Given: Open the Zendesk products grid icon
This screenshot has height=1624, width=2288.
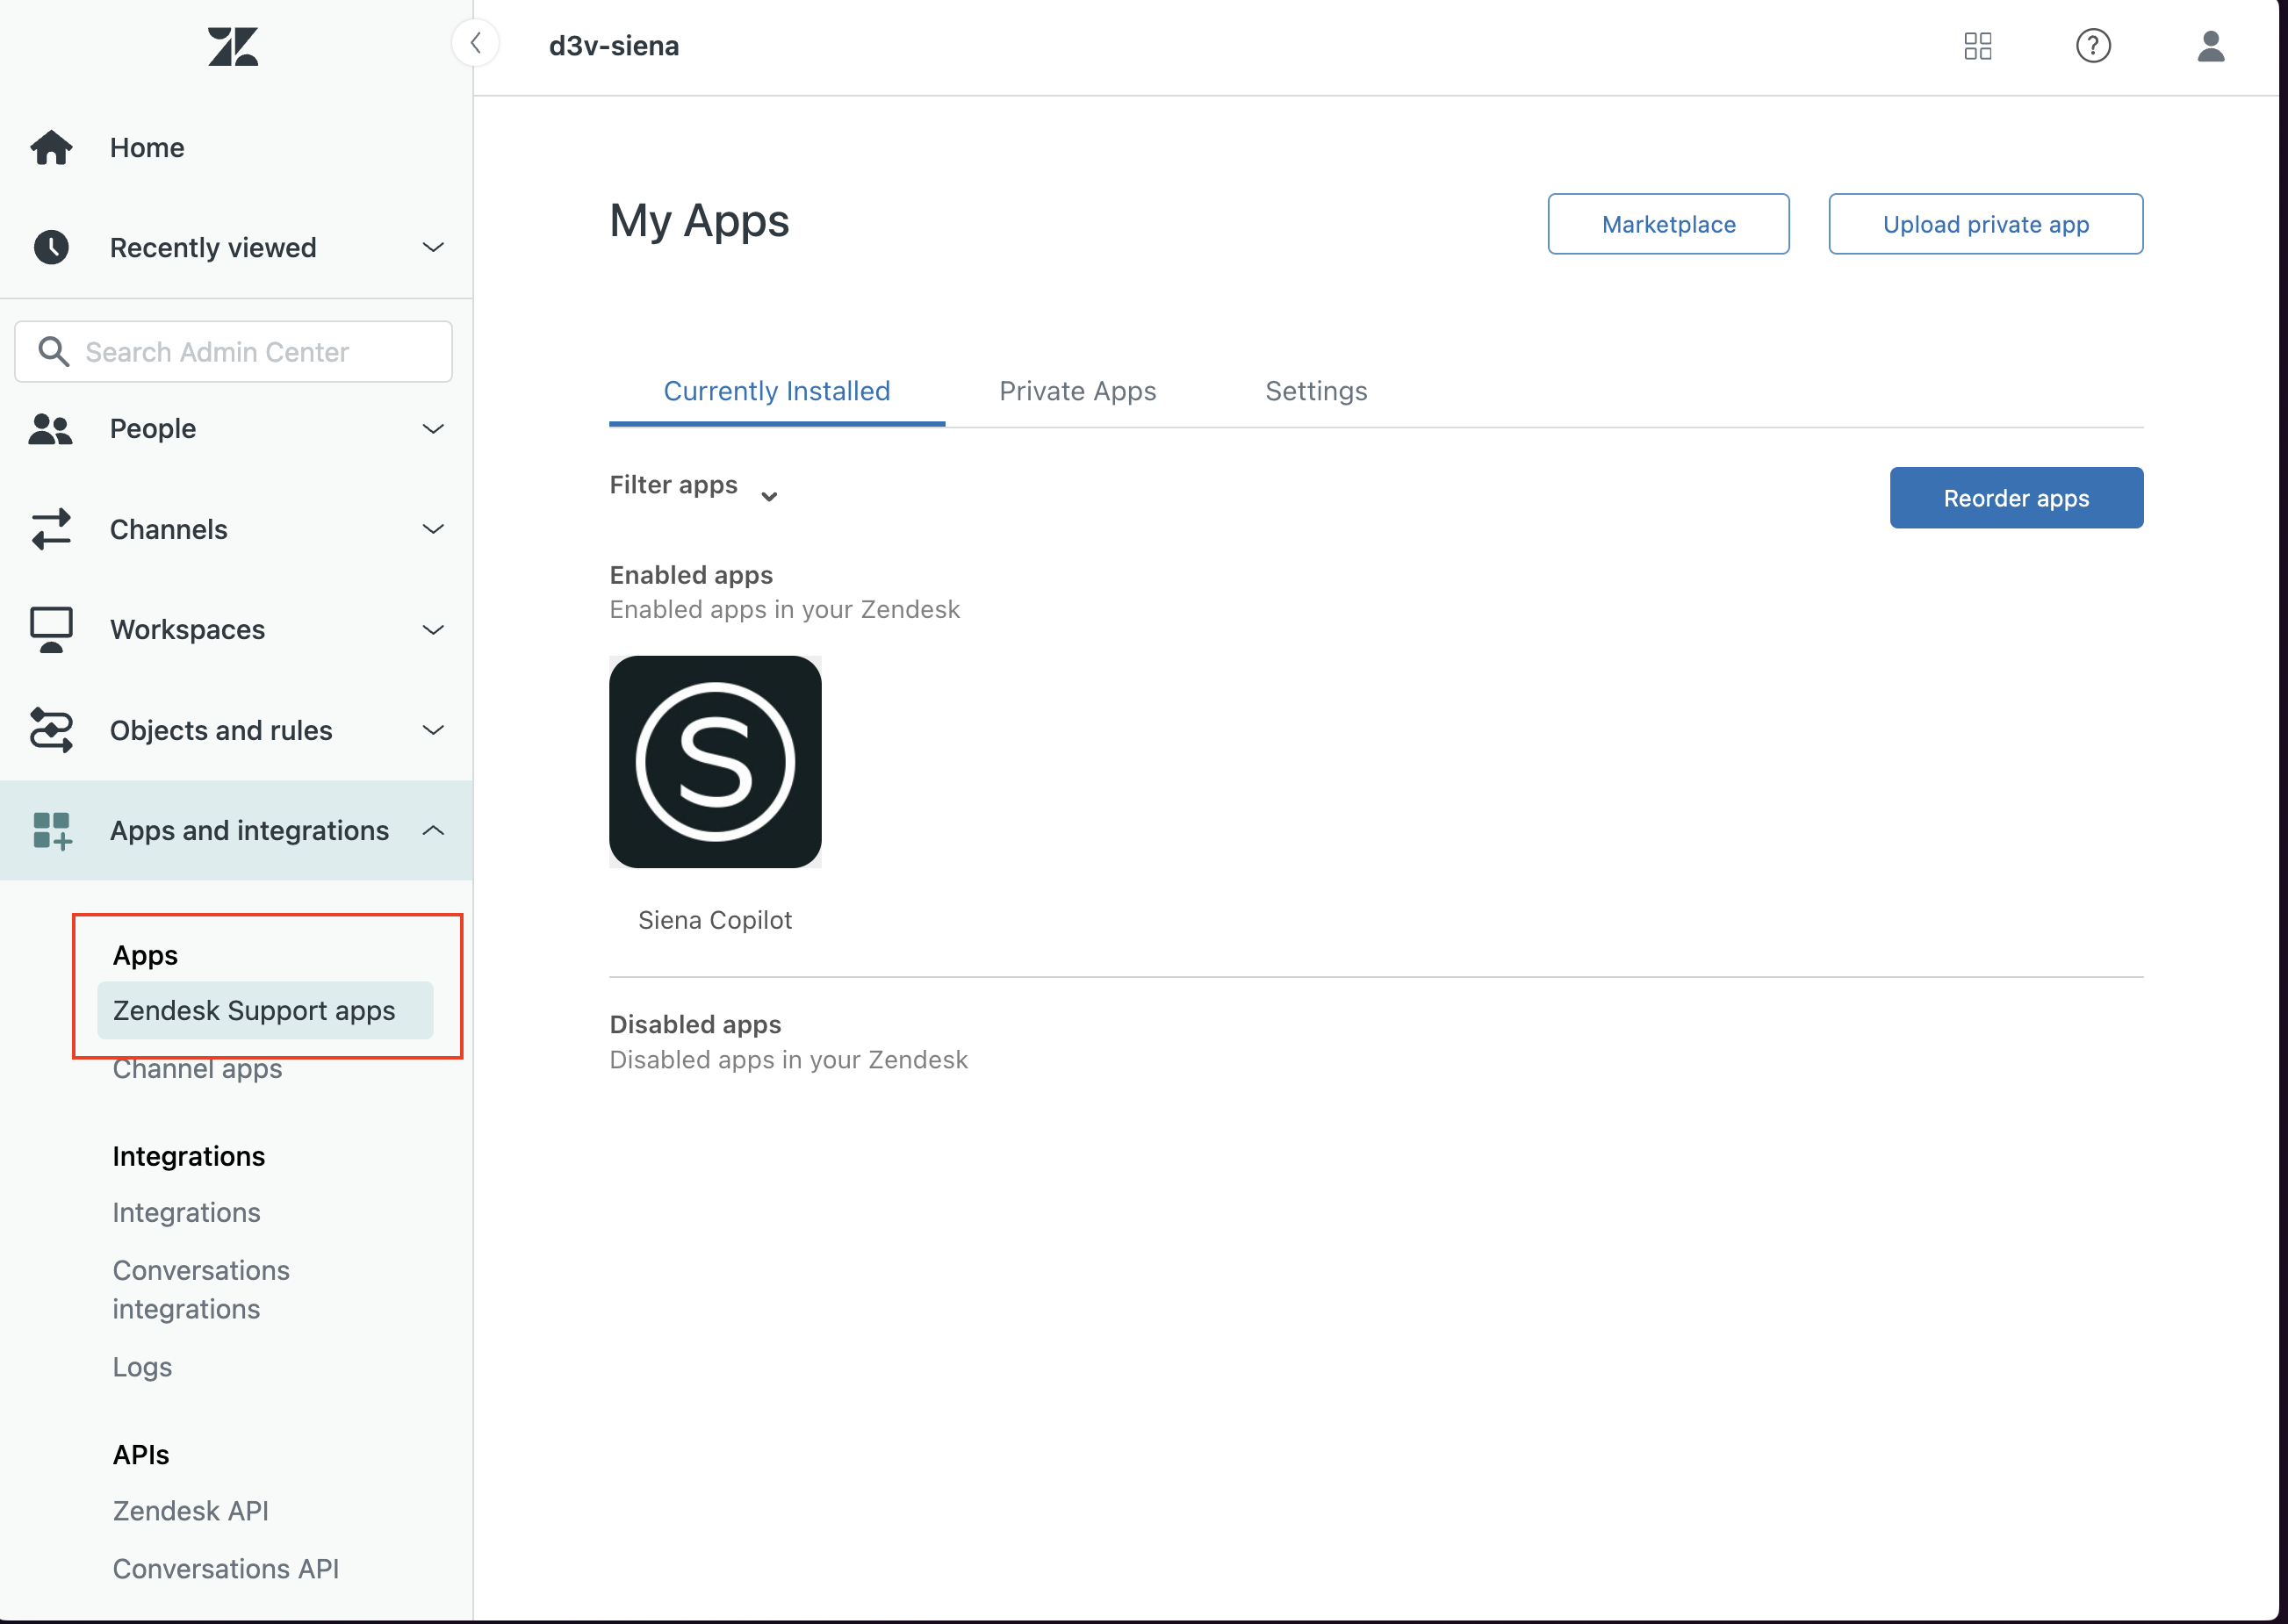Looking at the screenshot, I should pyautogui.click(x=1978, y=46).
